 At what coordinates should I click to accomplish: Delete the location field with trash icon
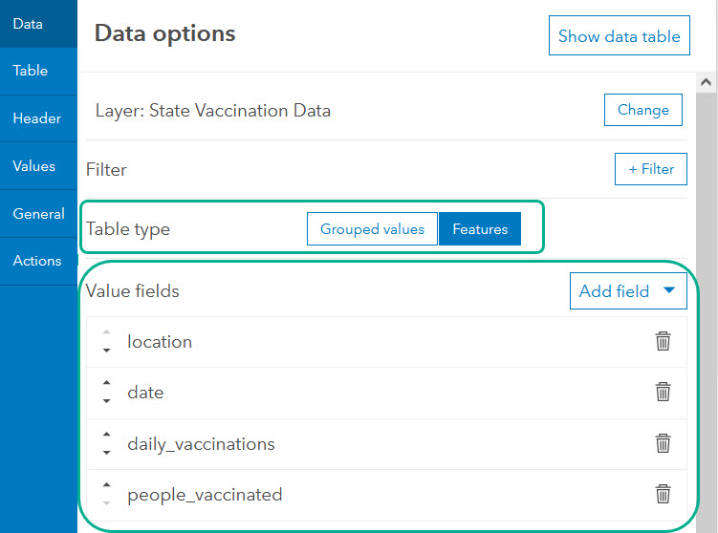click(663, 341)
